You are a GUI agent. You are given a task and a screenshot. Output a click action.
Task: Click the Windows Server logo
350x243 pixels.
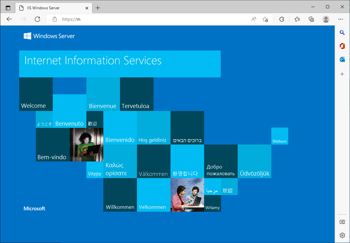coord(49,36)
